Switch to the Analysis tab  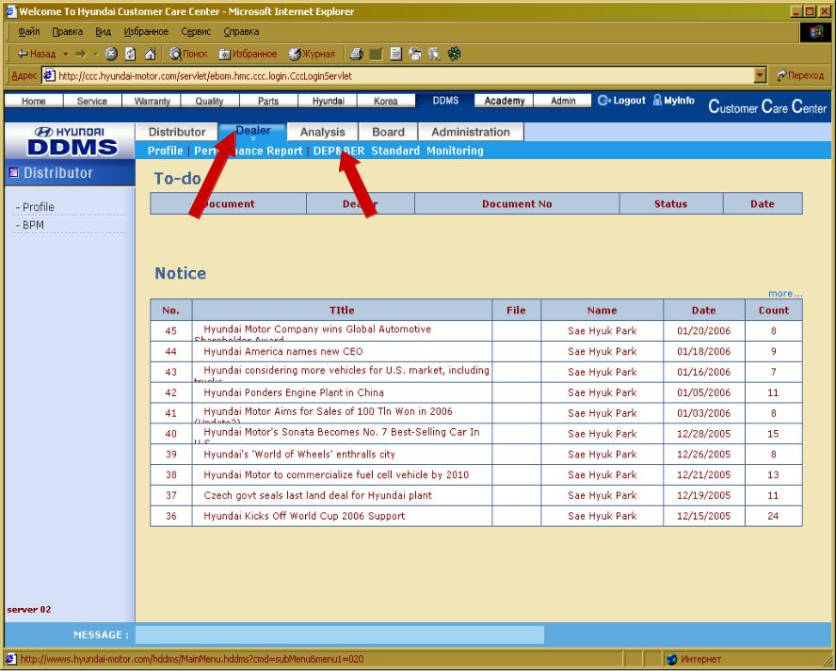pyautogui.click(x=322, y=132)
